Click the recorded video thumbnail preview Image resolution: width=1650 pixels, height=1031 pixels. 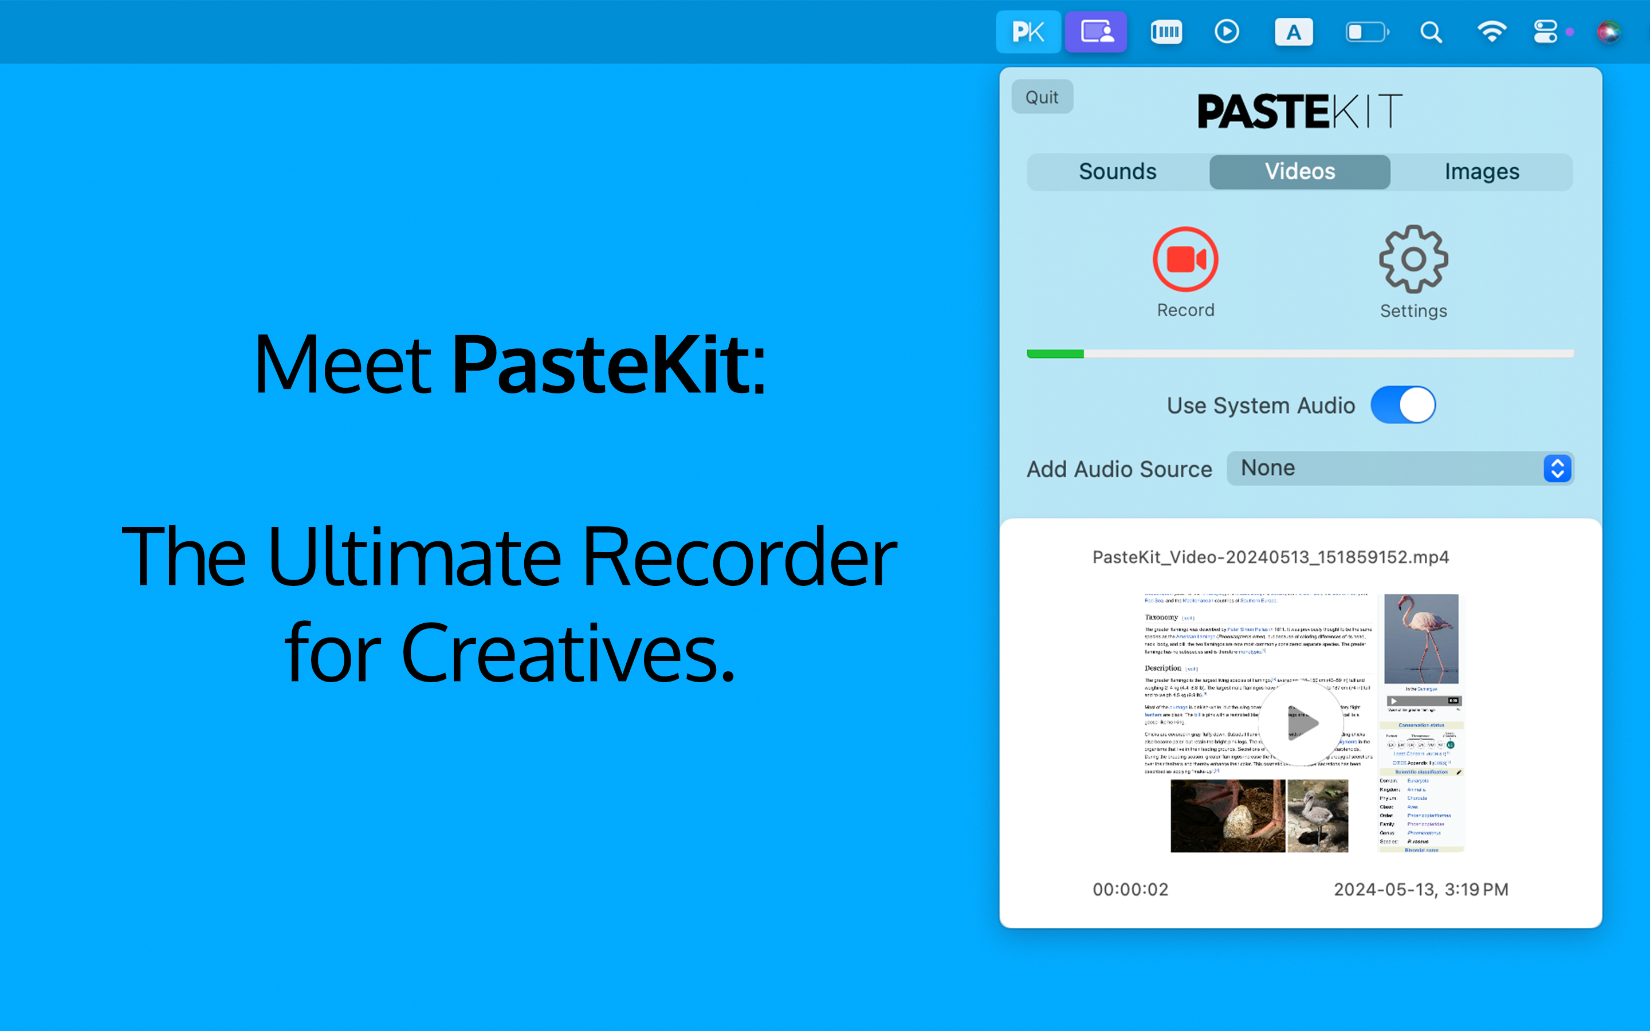1301,722
